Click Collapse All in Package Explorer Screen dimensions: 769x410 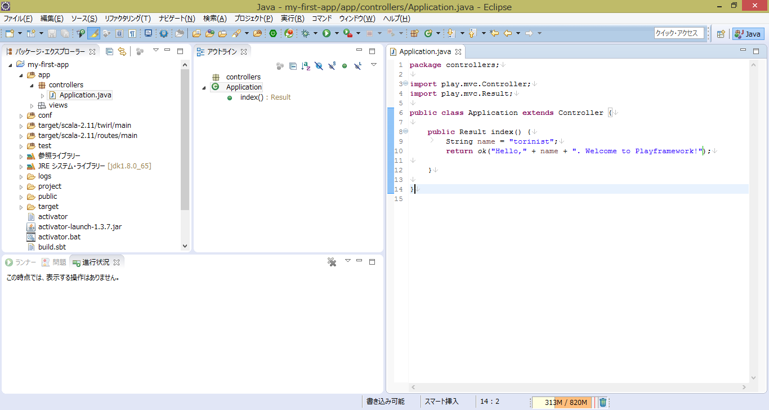tap(110, 51)
